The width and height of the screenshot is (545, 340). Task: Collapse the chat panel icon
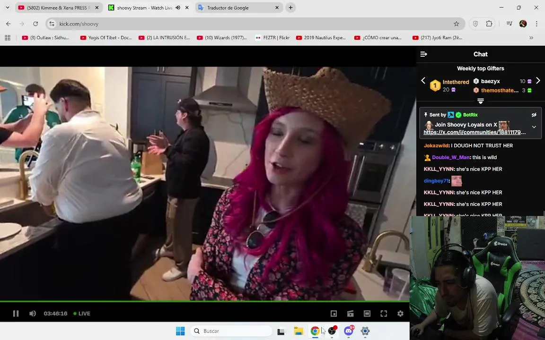pyautogui.click(x=424, y=54)
